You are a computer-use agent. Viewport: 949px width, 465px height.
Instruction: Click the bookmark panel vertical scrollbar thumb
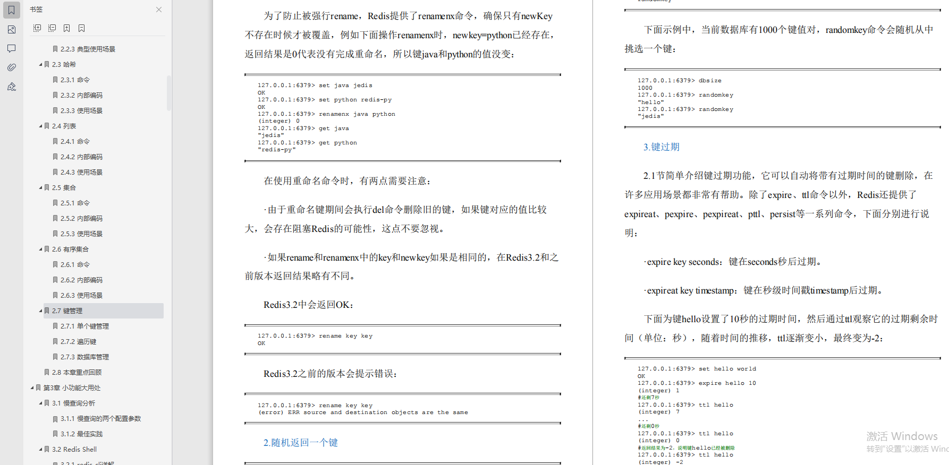click(x=169, y=93)
